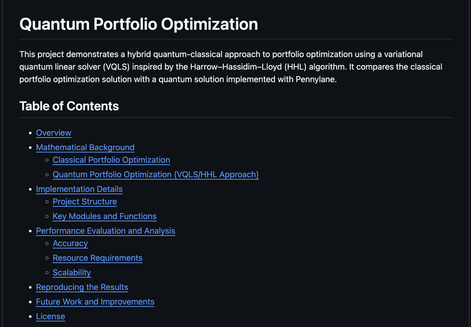
Task: Click the hollow bullet beside Scalability
Action: pyautogui.click(x=47, y=273)
